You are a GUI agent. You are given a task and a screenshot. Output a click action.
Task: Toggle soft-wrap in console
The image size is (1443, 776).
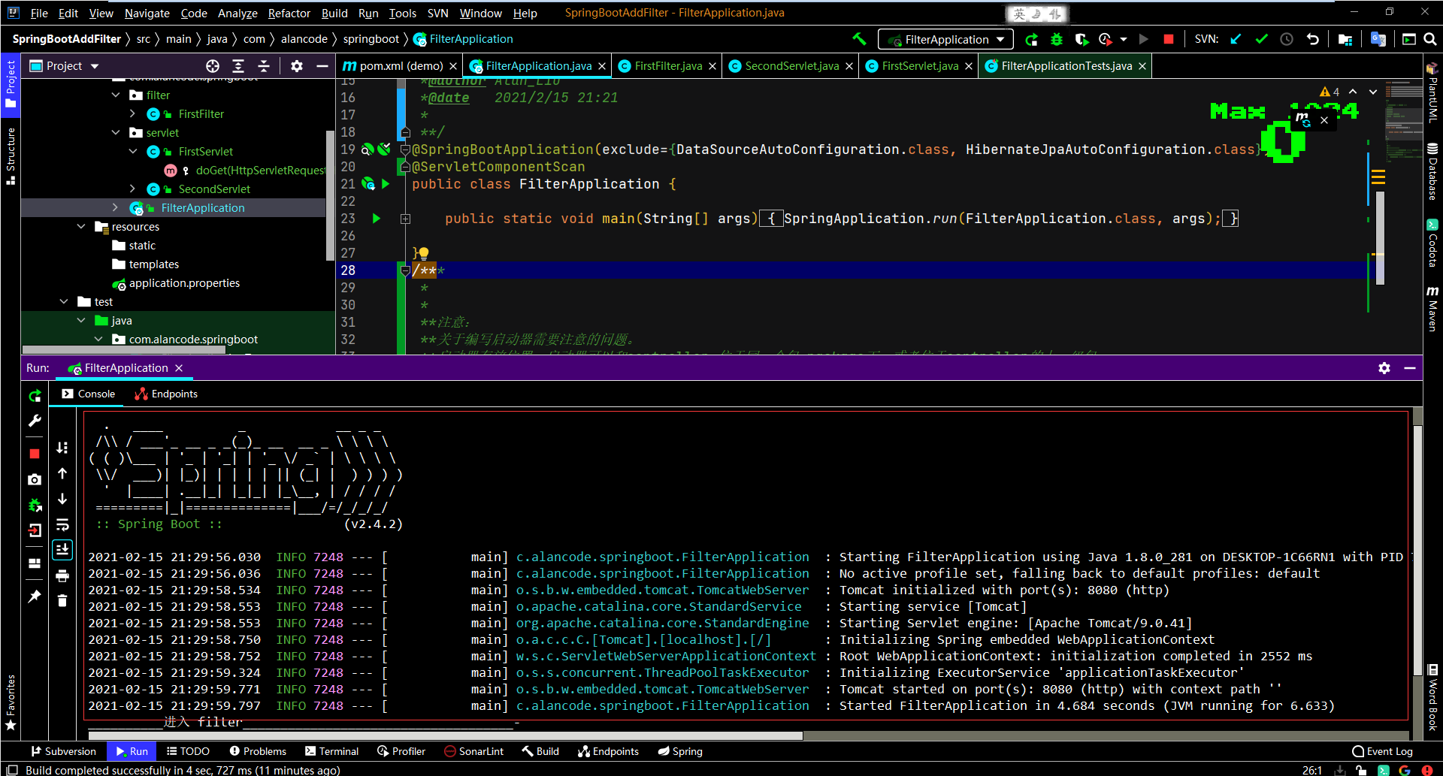coord(62,524)
